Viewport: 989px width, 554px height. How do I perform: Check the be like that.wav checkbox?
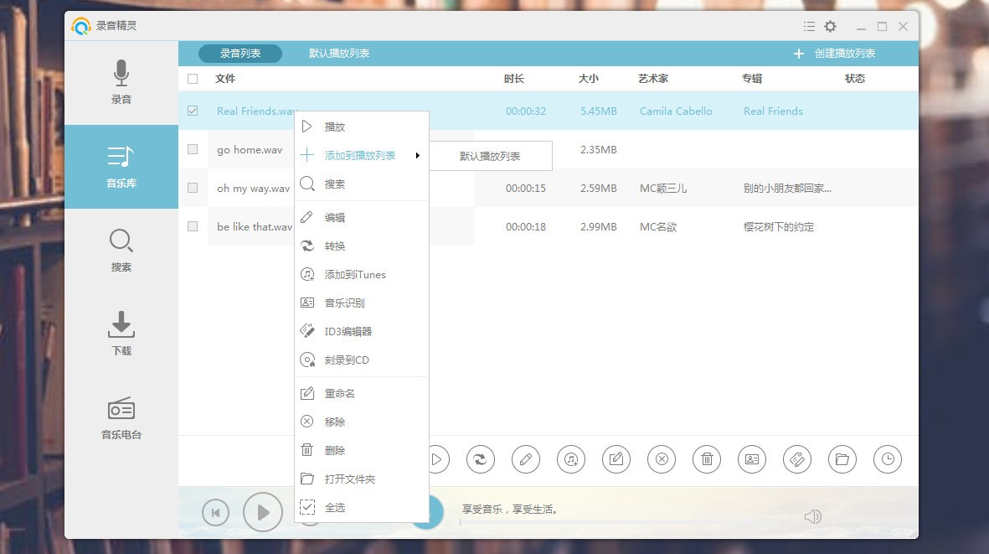[x=193, y=226]
